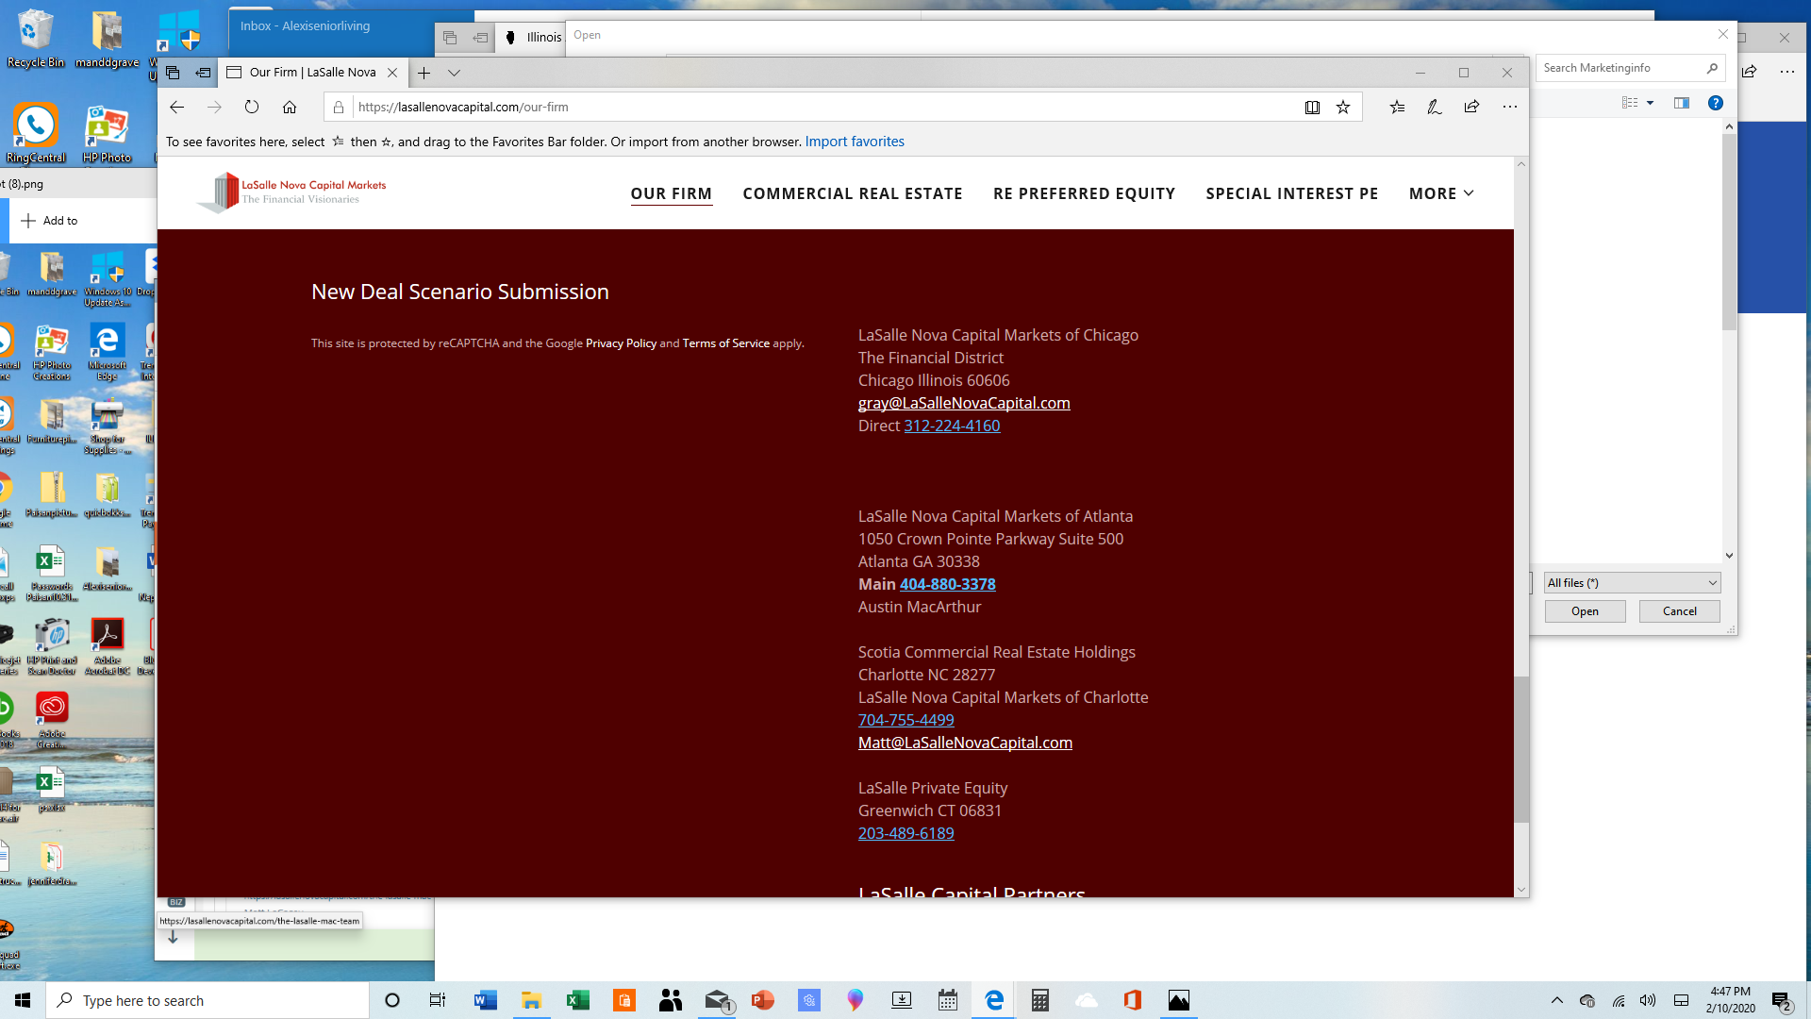Screen dimensions: 1811x1019
Task: Open the OUR FIRM nav menu item
Action: click(671, 193)
